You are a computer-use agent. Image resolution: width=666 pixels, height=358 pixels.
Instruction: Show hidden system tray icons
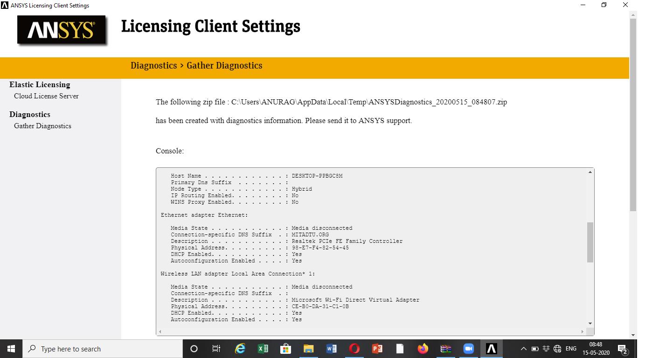pos(523,349)
